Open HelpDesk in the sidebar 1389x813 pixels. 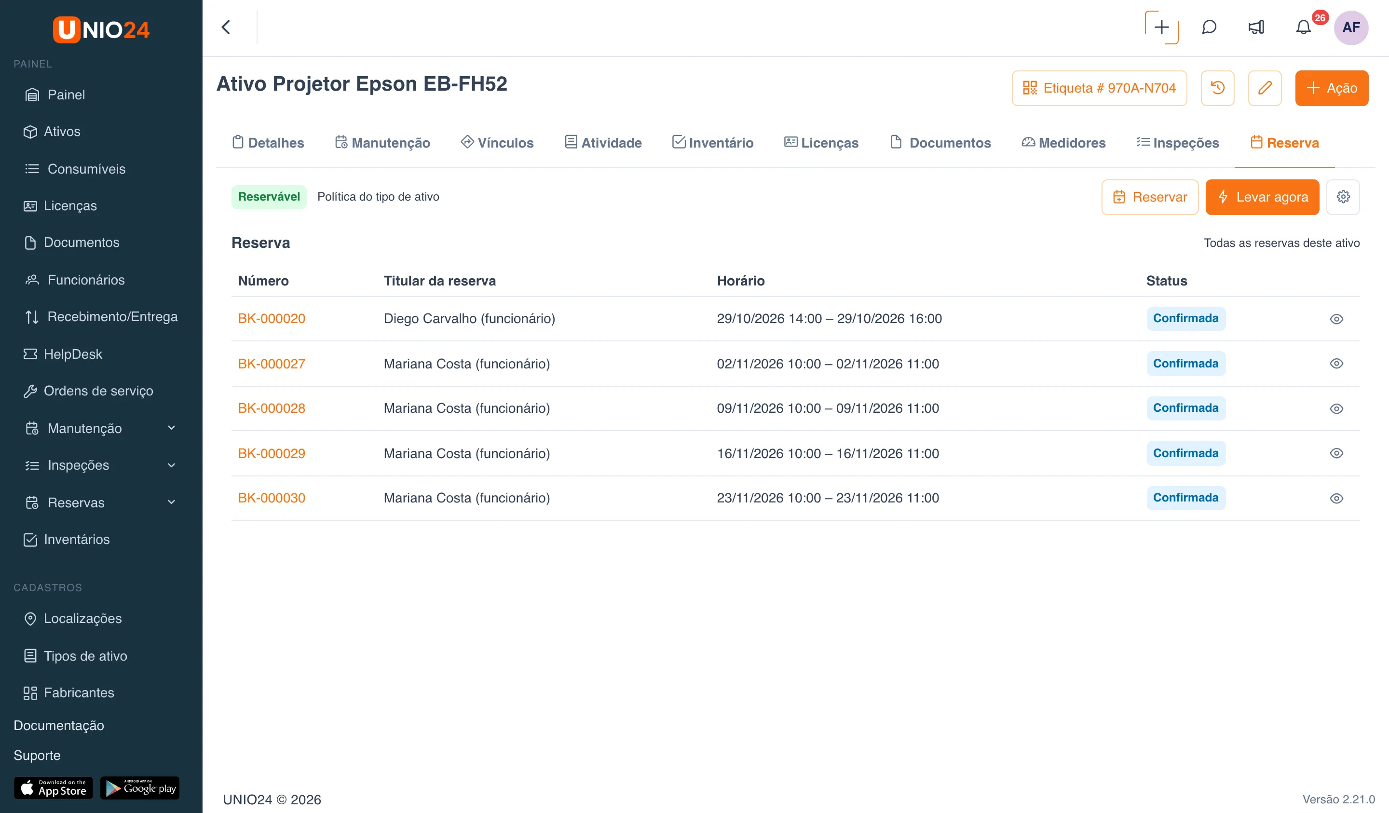63,354
